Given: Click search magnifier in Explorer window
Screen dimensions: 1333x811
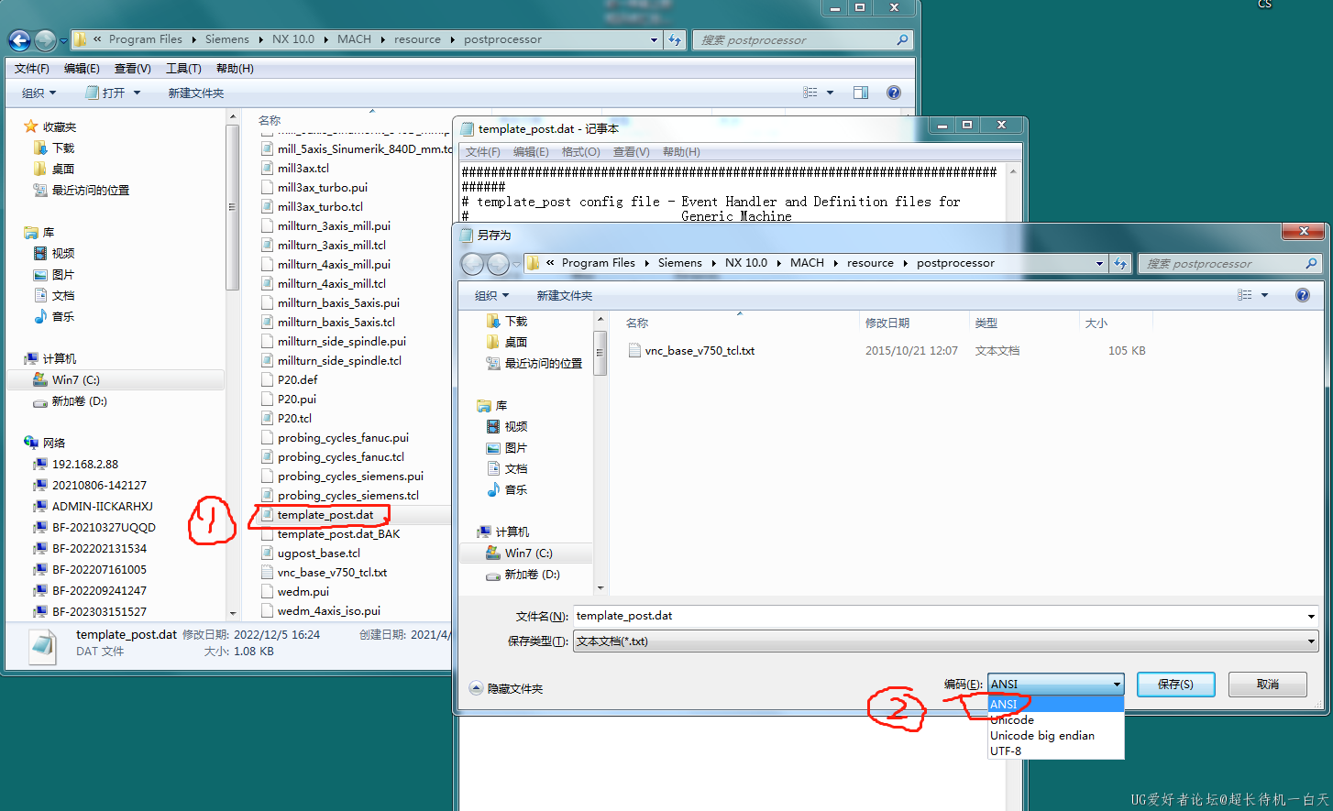Looking at the screenshot, I should coord(902,39).
